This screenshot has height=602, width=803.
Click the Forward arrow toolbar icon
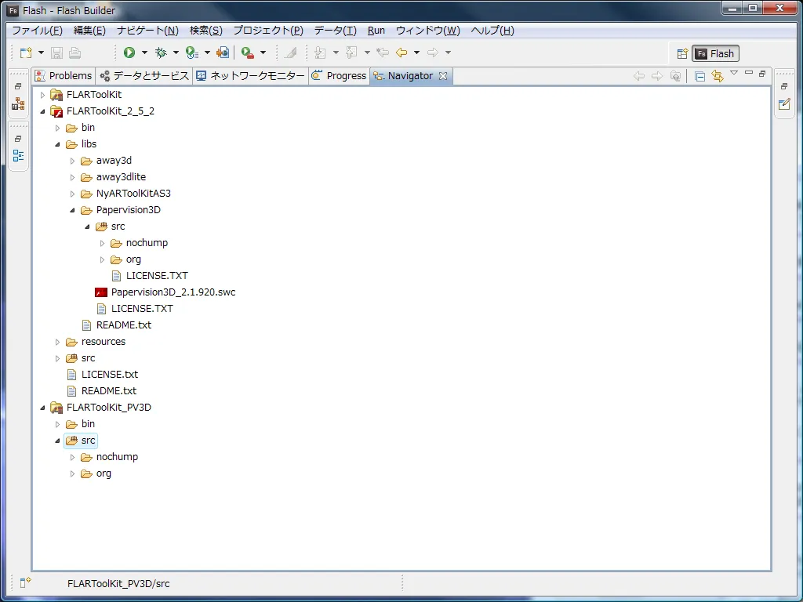point(433,53)
